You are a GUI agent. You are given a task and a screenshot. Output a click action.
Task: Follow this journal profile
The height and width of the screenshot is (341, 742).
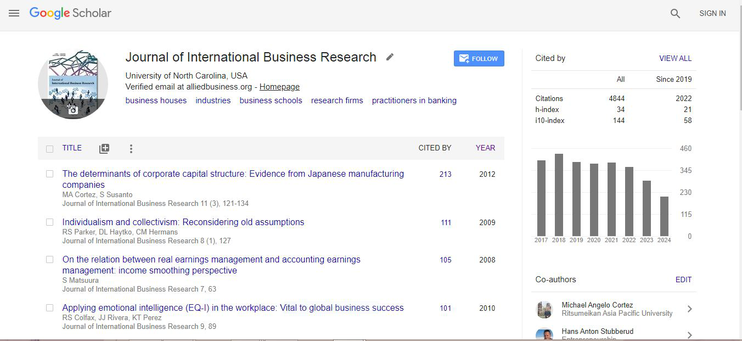point(479,58)
